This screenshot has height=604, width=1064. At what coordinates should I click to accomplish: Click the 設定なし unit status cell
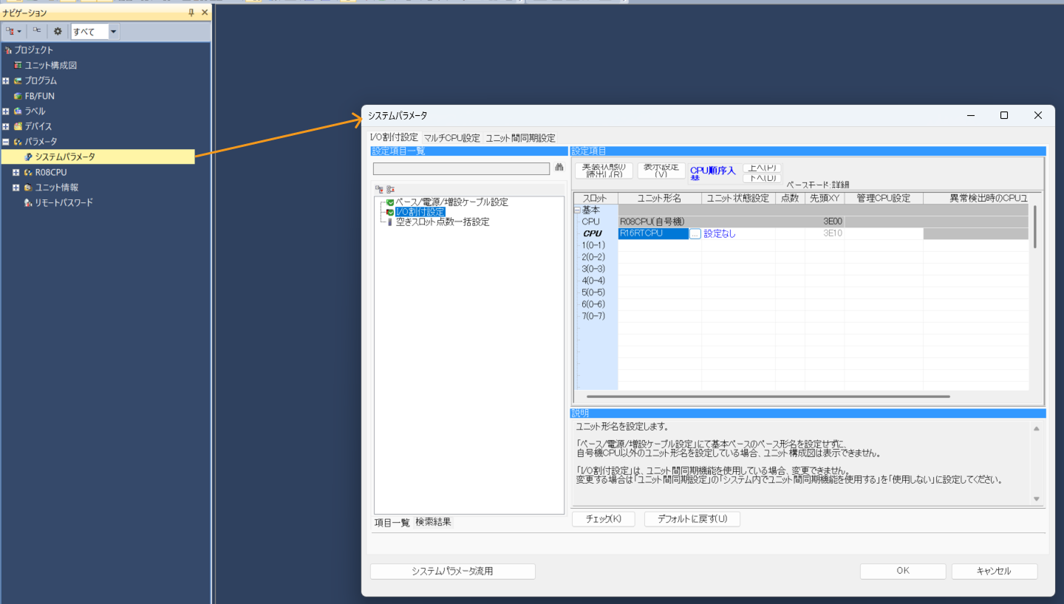[738, 233]
